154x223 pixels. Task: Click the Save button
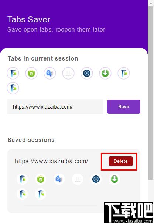click(124, 107)
